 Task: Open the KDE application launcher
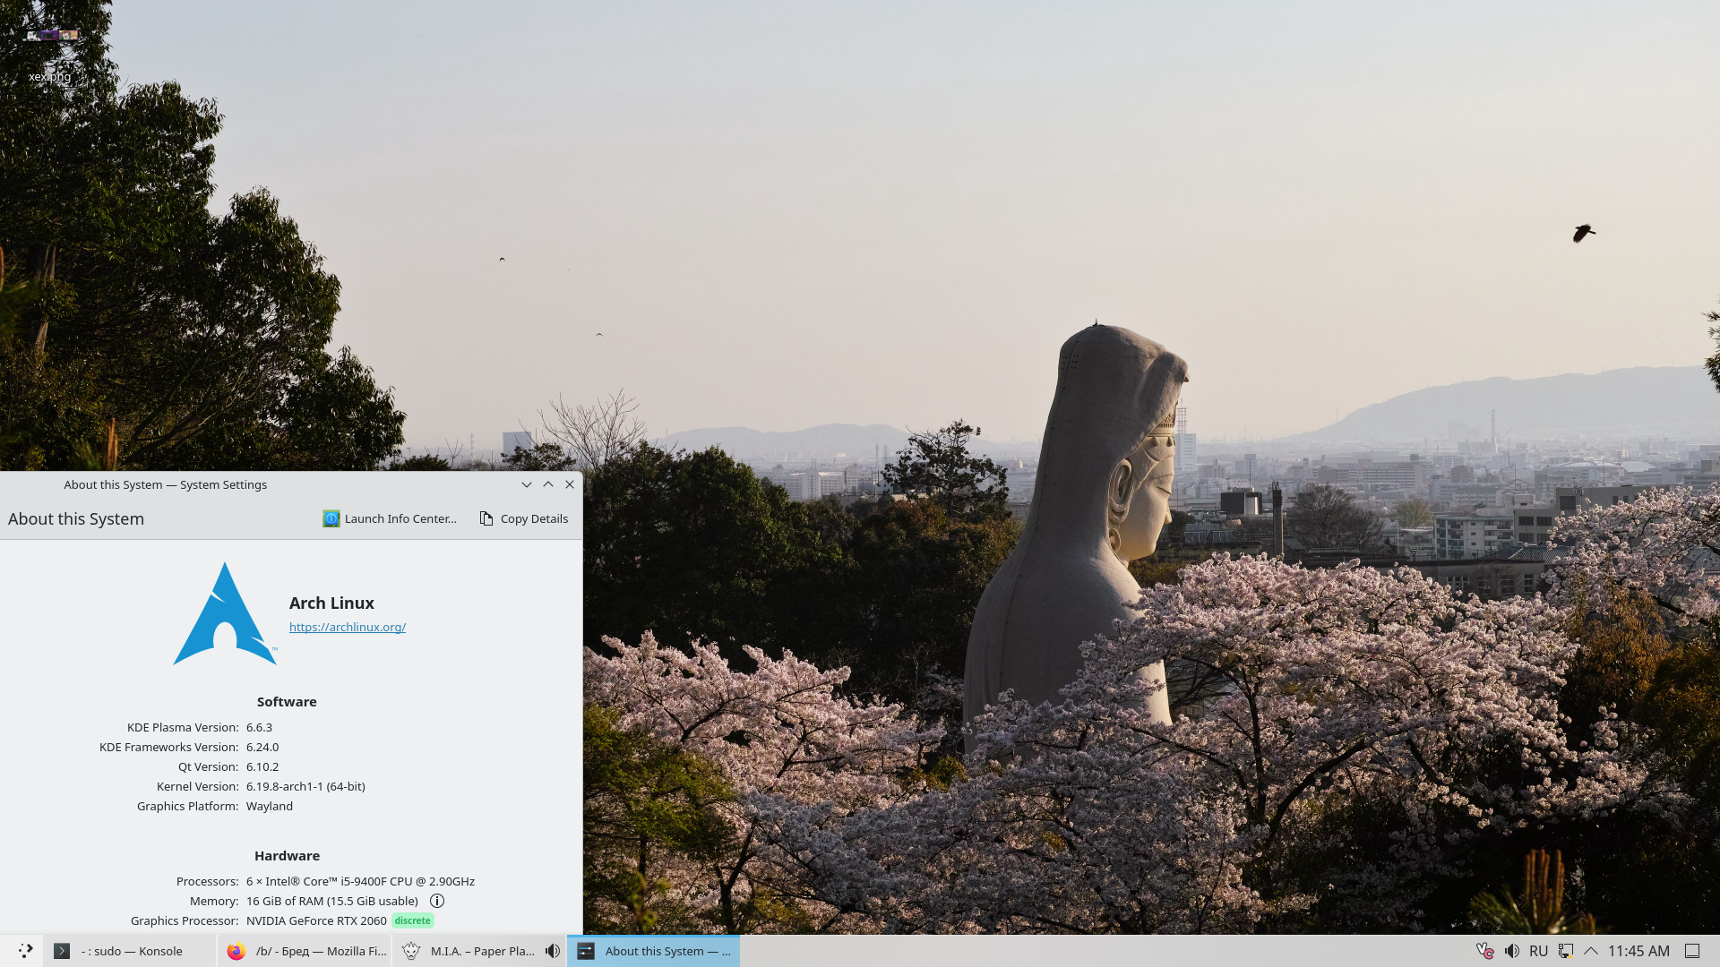coord(25,951)
